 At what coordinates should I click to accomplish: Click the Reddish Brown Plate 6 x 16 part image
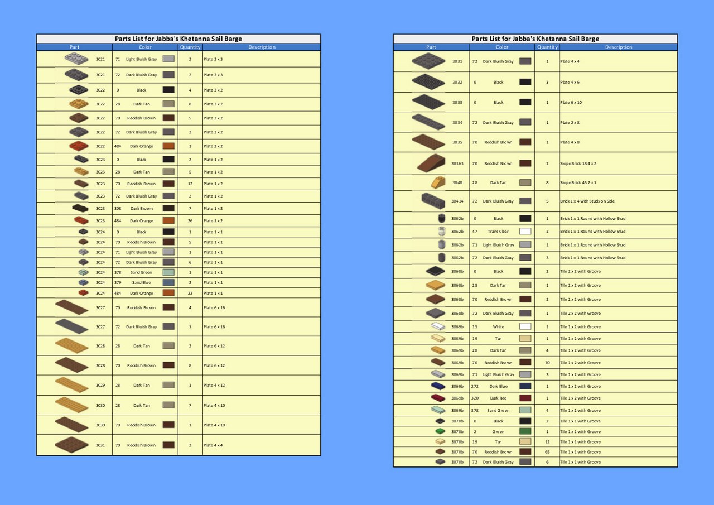(x=72, y=307)
